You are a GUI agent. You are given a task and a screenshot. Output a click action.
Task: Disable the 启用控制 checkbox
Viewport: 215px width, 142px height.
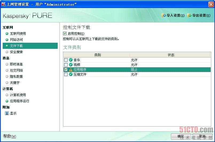(65, 33)
